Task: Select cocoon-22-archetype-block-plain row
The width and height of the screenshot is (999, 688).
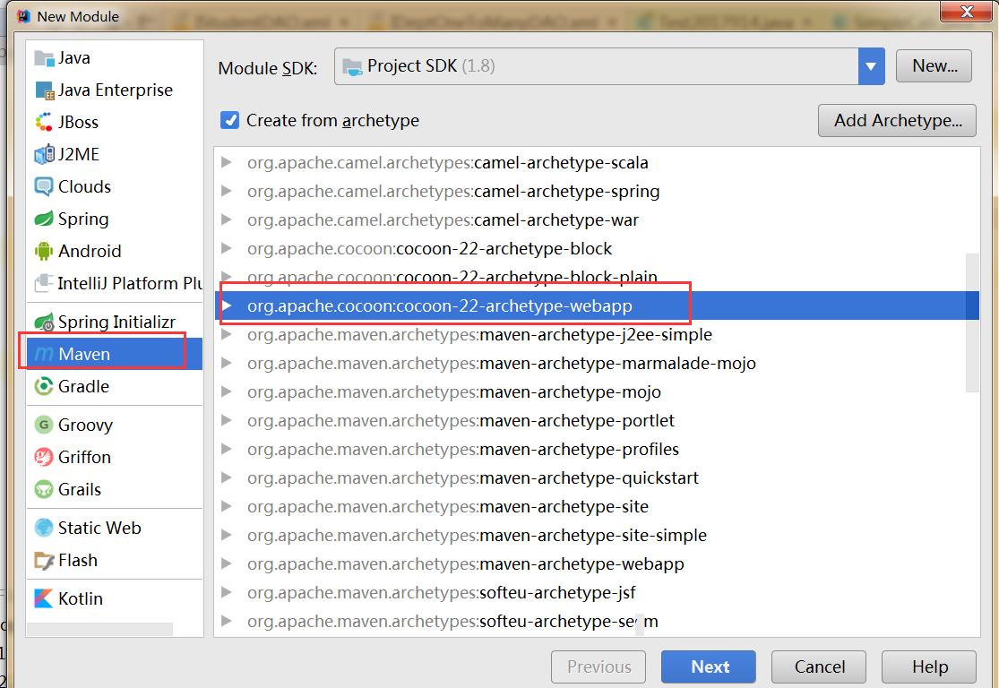Action: 597,277
